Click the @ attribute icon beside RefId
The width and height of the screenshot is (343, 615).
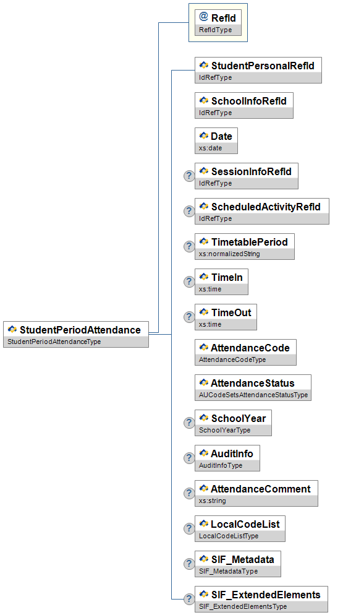click(x=203, y=17)
